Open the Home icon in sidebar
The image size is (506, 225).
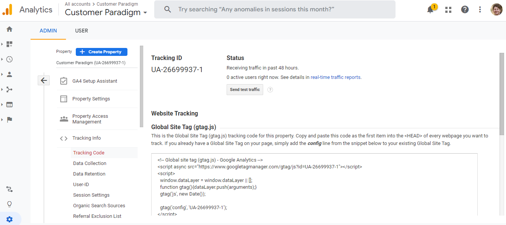[x=9, y=29]
